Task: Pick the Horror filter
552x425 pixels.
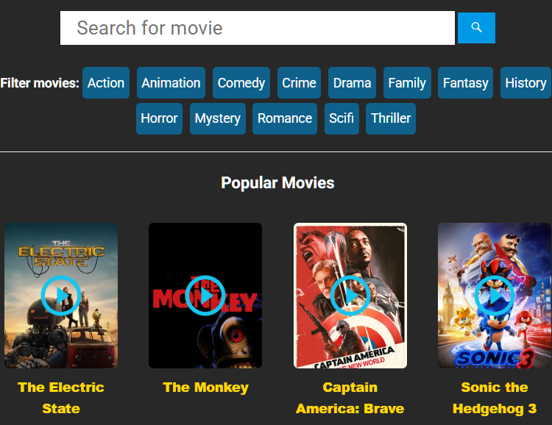Action: pyautogui.click(x=159, y=118)
